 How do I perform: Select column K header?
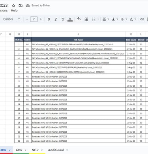[x=131, y=34]
